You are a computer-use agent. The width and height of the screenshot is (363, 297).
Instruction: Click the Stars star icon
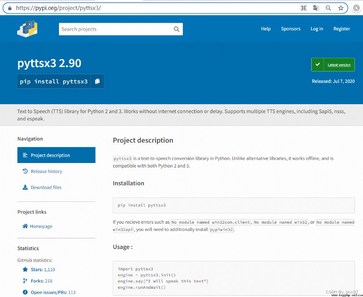pos(25,269)
